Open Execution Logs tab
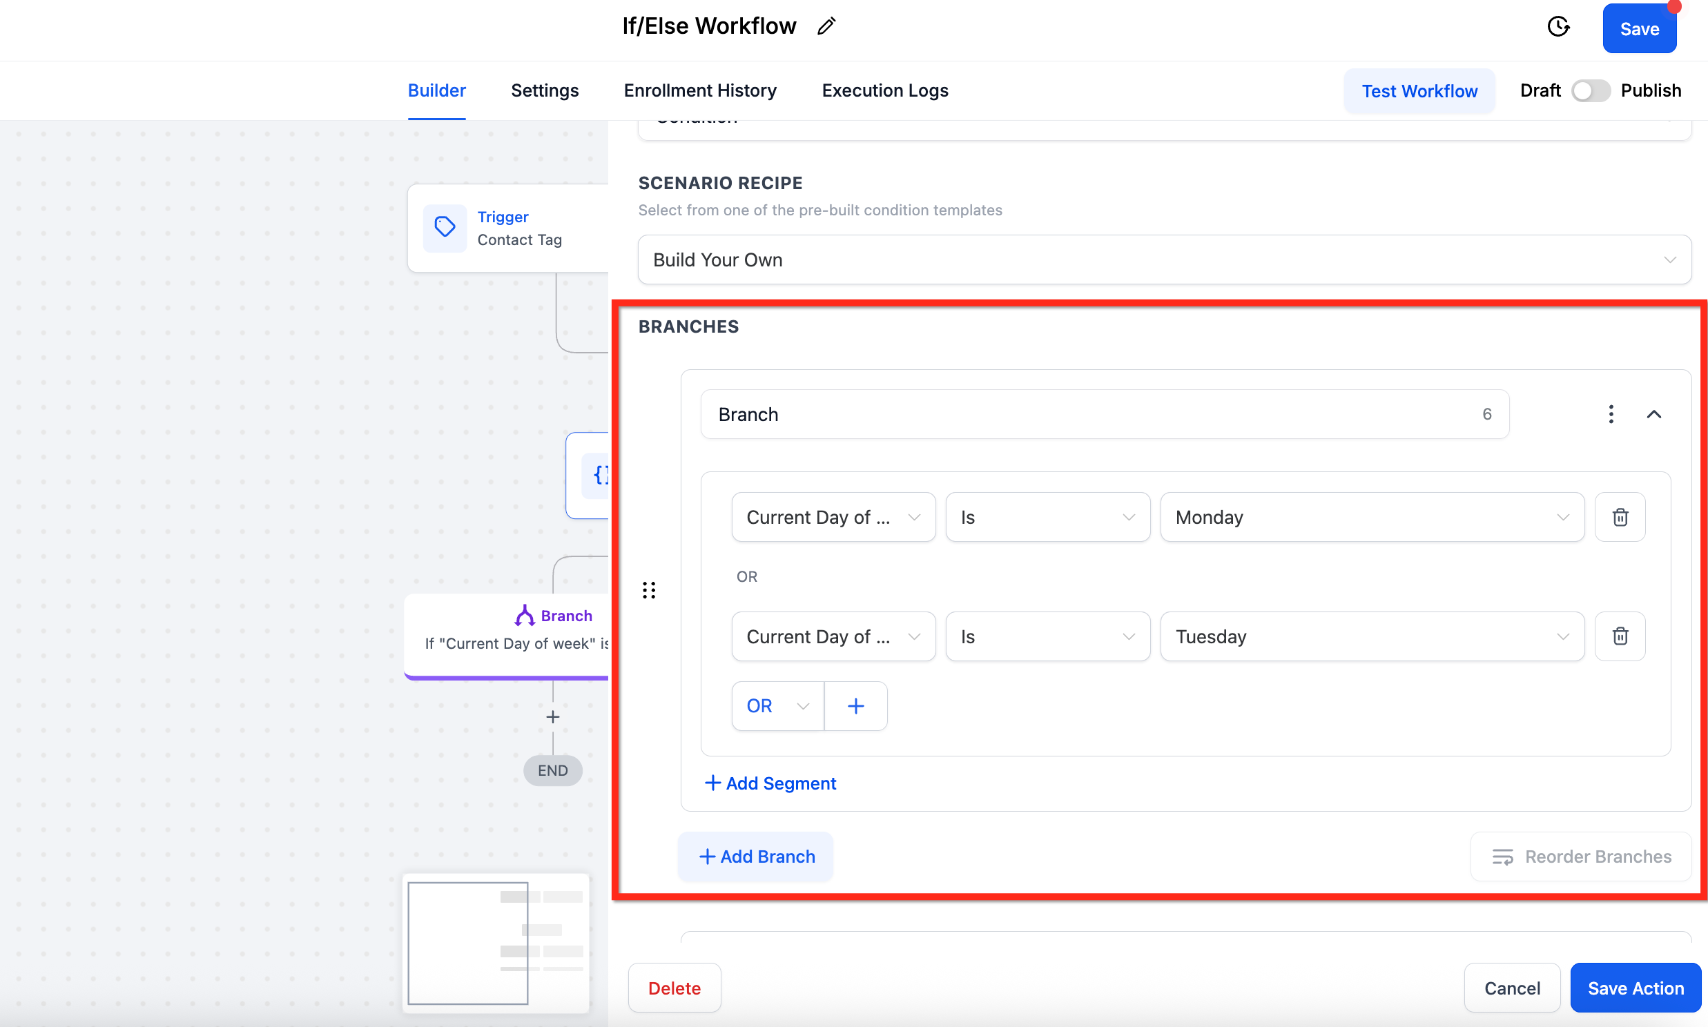Screen dimensions: 1708x1027 [884, 90]
